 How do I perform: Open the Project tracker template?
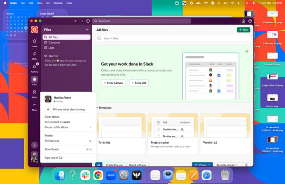[x=173, y=133]
